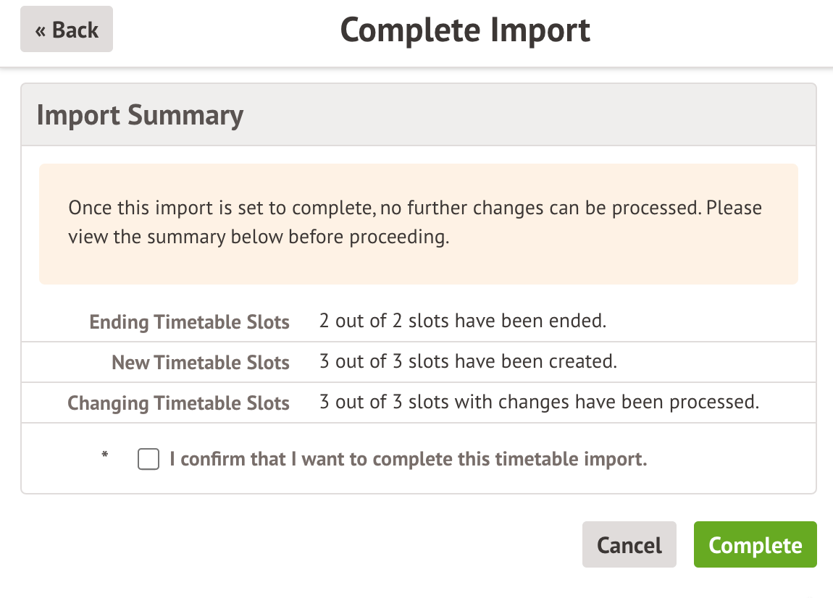Cancel the timetable import
This screenshot has width=833, height=598.
(x=629, y=544)
